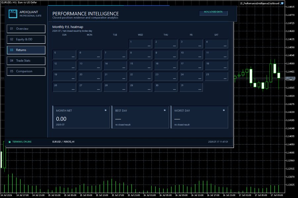Click the EURUSD / PERIOD_H1 status text
Image resolution: width=298 pixels, height=198 pixels.
[x=63, y=142]
